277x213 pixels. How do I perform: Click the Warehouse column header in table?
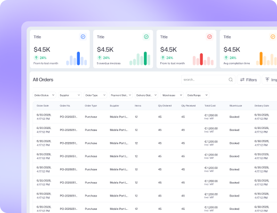[235, 105]
